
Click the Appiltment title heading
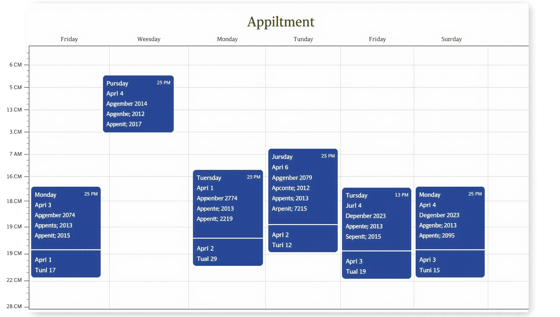281,22
